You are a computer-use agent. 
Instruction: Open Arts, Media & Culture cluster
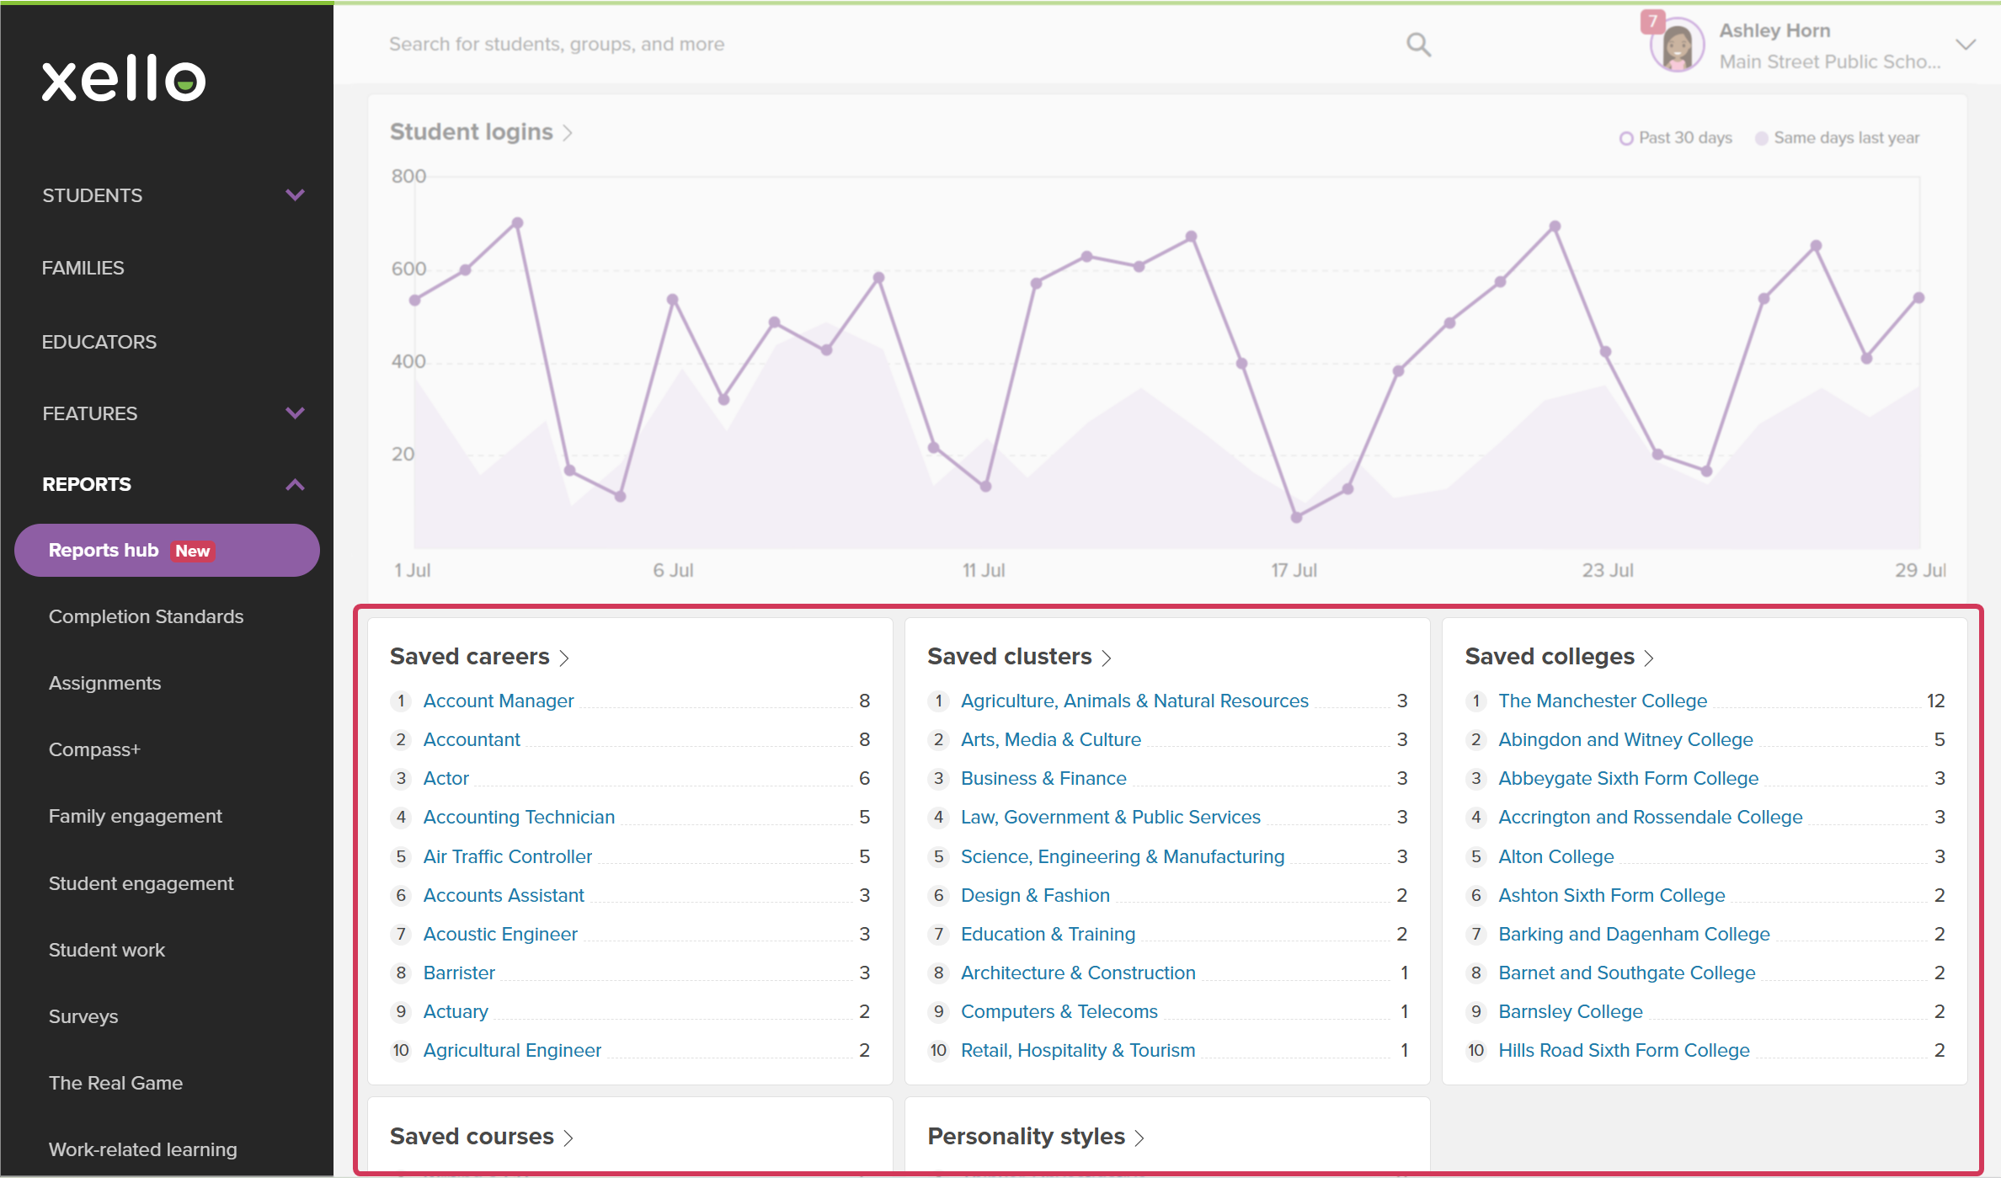(1051, 739)
